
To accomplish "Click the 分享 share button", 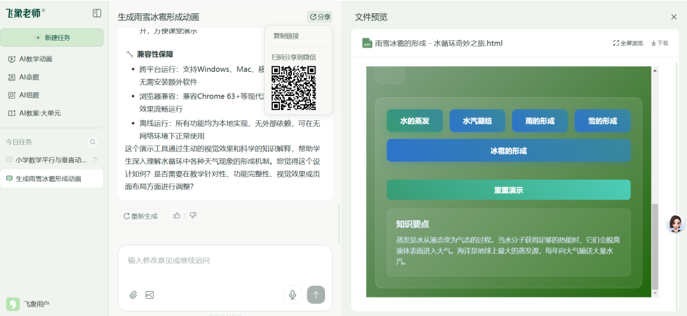I will pos(320,17).
